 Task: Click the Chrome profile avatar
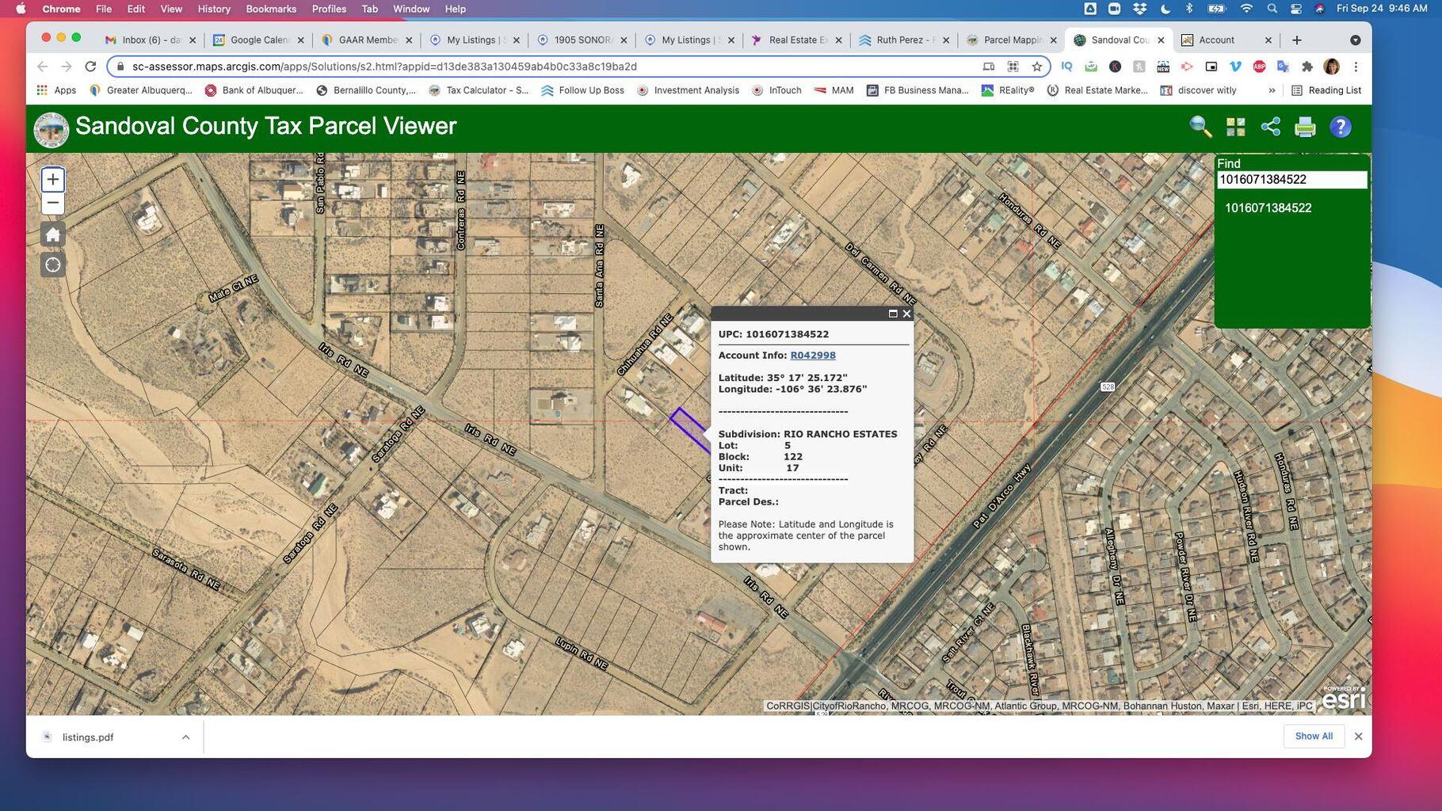[x=1332, y=67]
